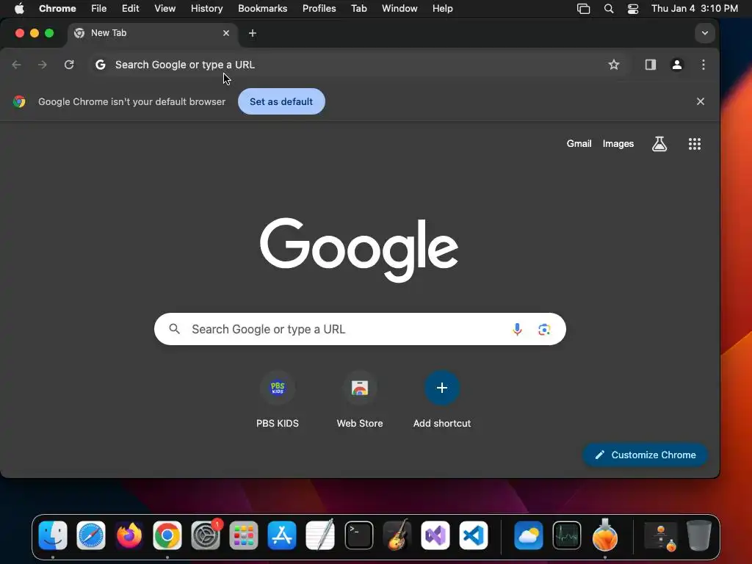
Task: Dismiss the default browser notification bar
Action: (x=700, y=101)
